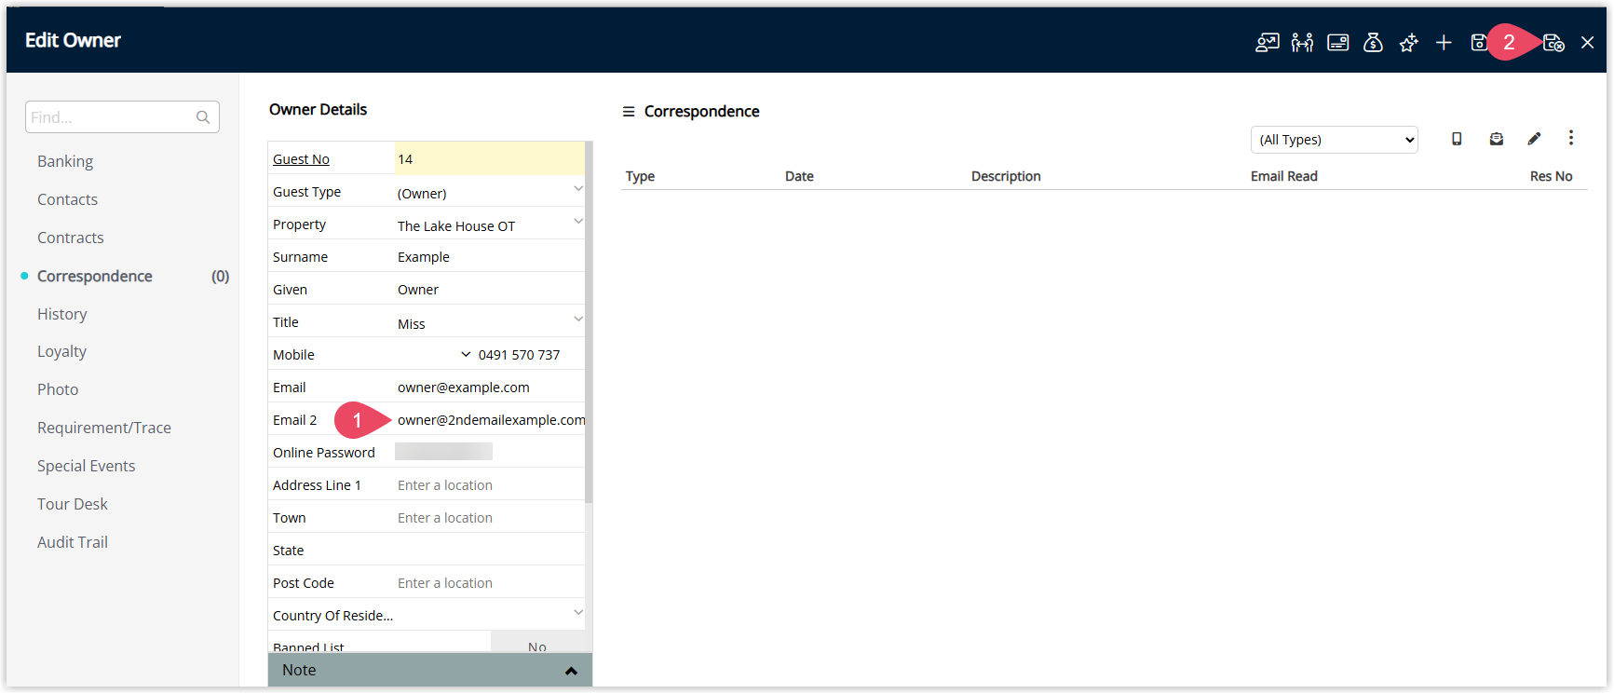Click the Town location field
Screen dimensions: 1614x694
tap(489, 518)
